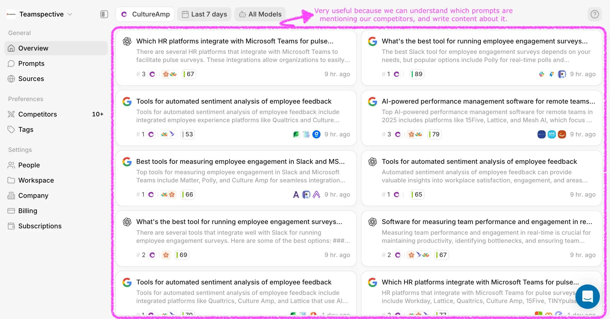The image size is (610, 319).
Task: Open the Company settings link
Action: 33,196
